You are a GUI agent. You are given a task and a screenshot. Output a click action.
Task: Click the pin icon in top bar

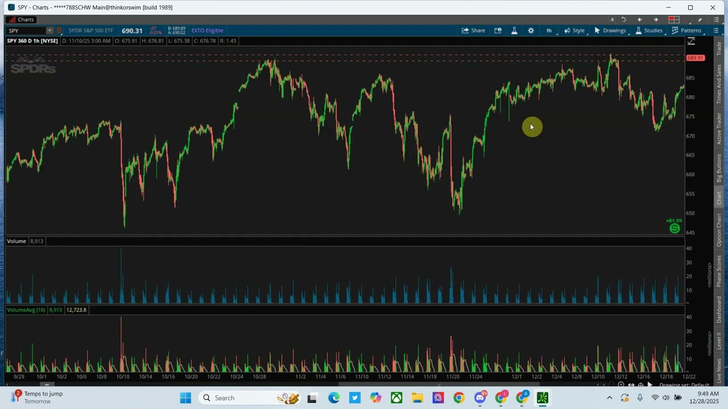(700, 20)
